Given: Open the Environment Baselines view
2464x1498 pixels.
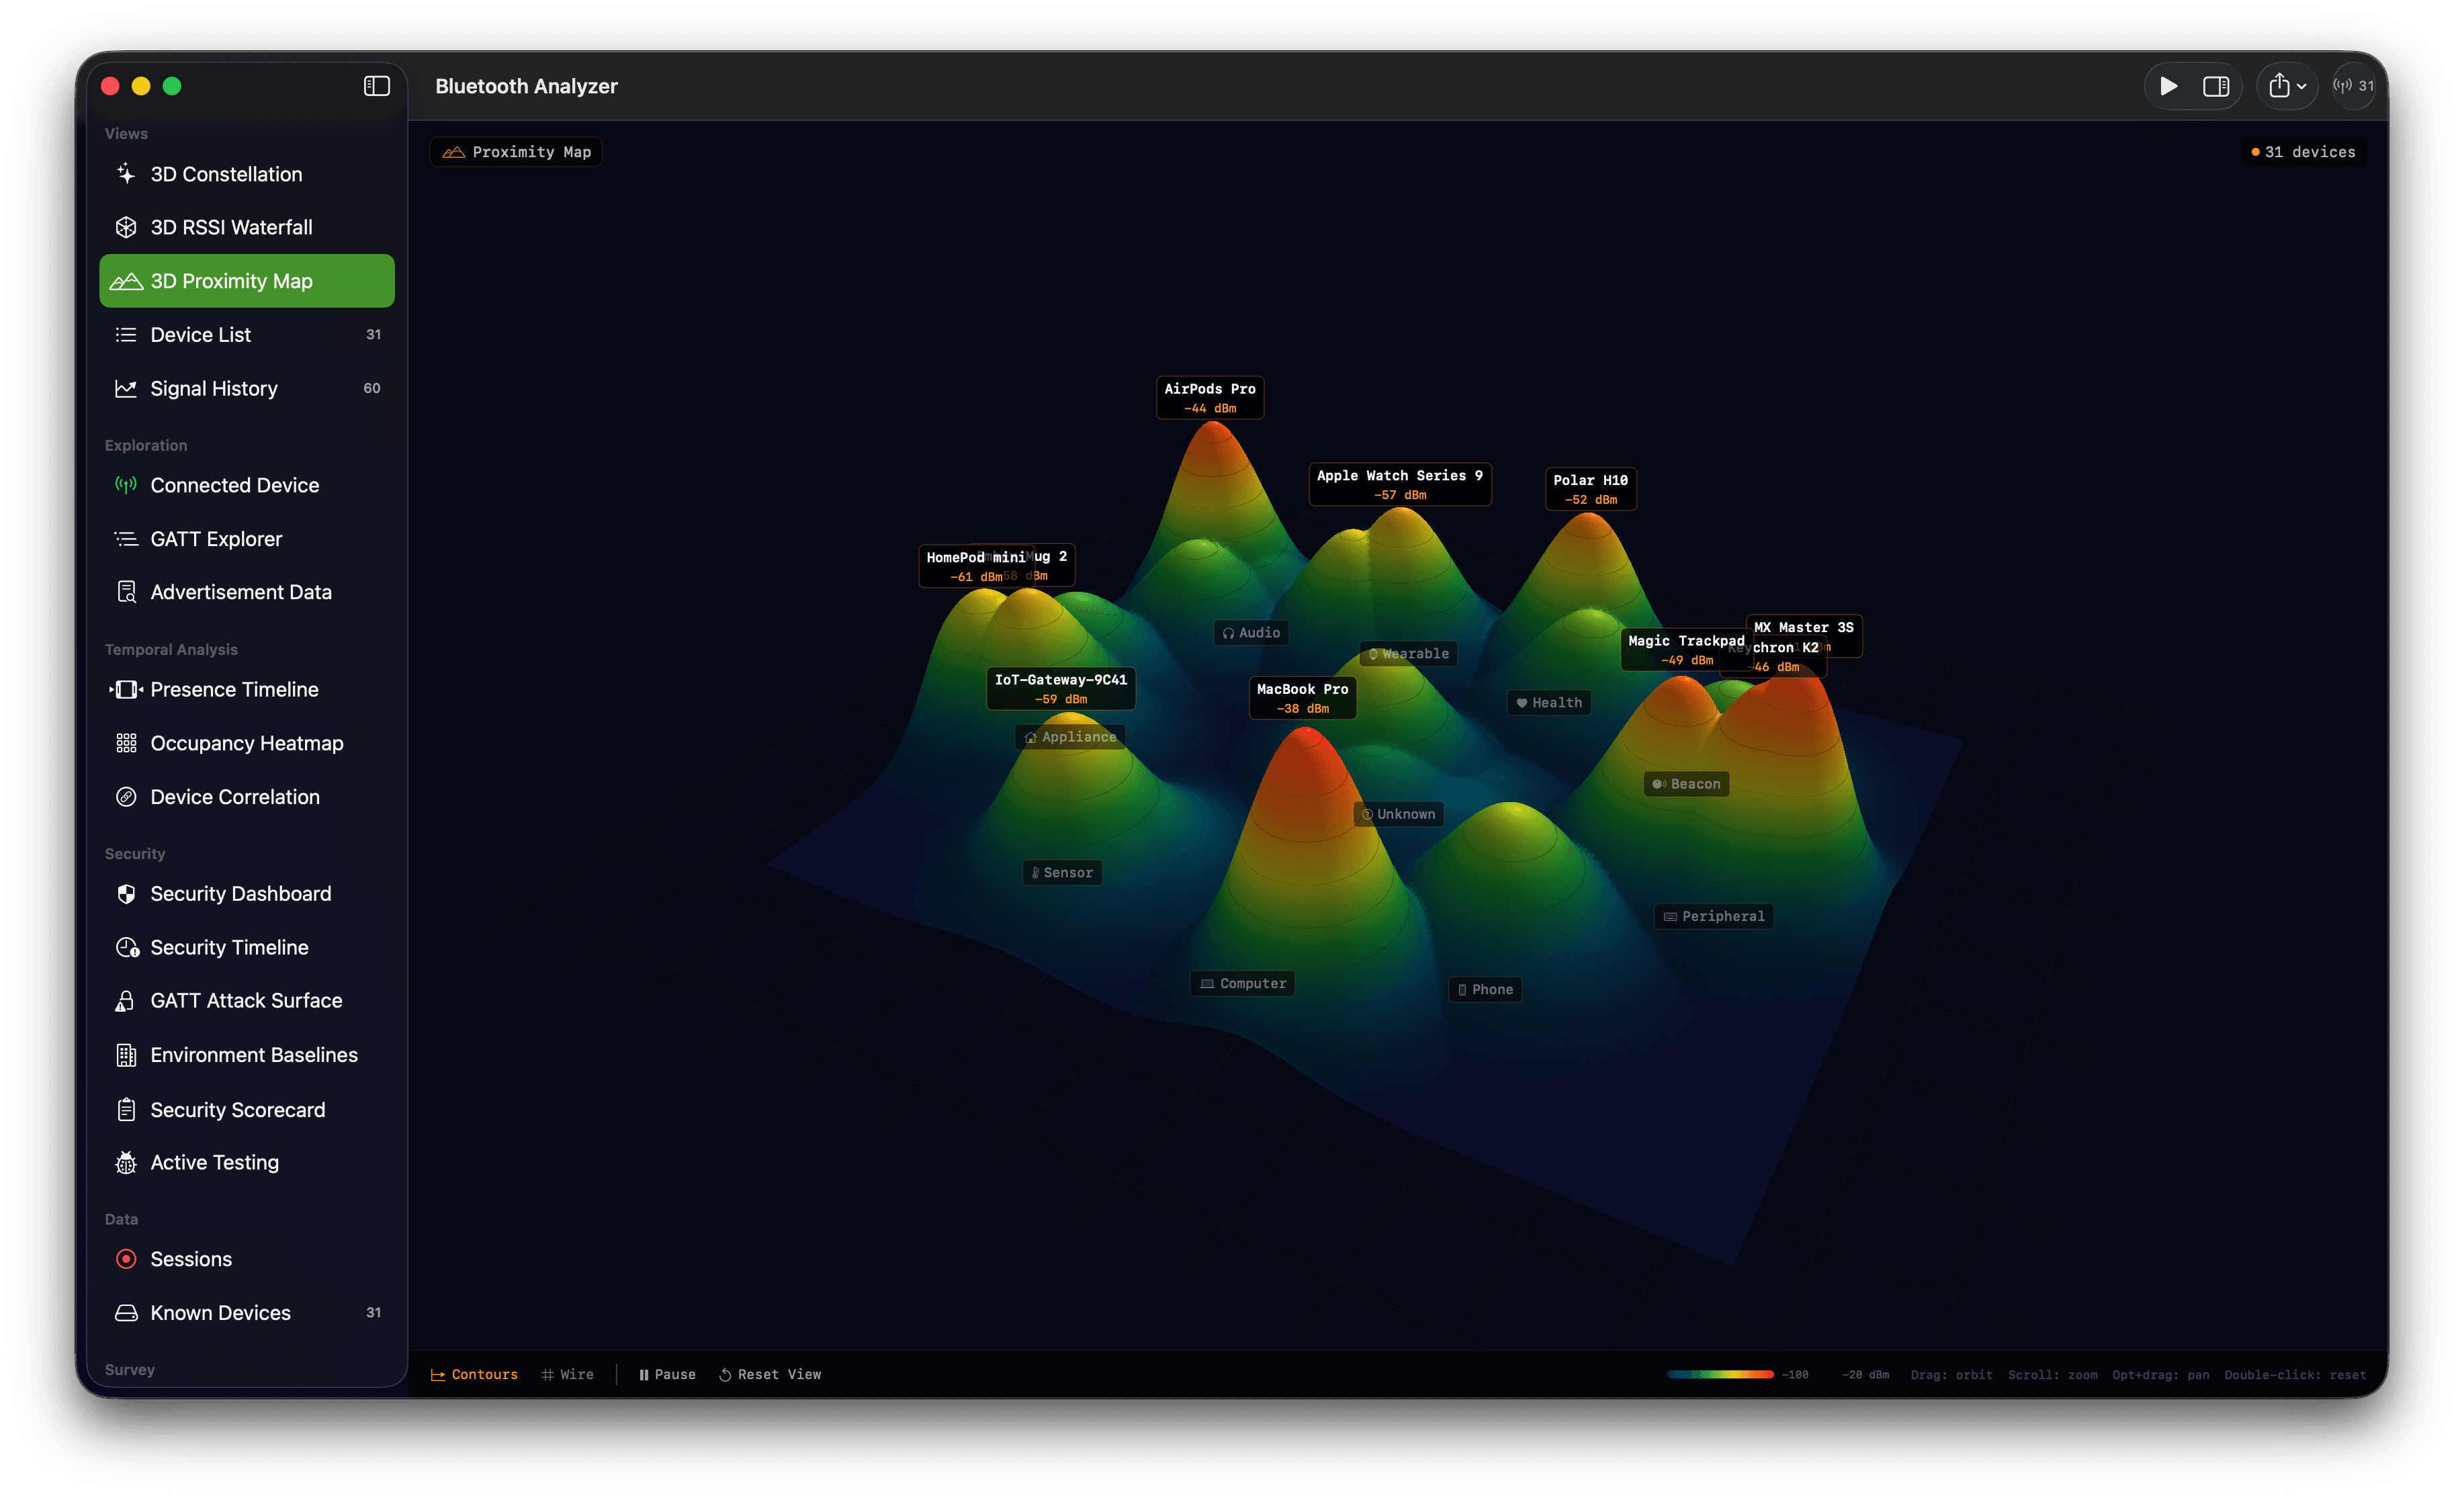Looking at the screenshot, I should 246,1055.
